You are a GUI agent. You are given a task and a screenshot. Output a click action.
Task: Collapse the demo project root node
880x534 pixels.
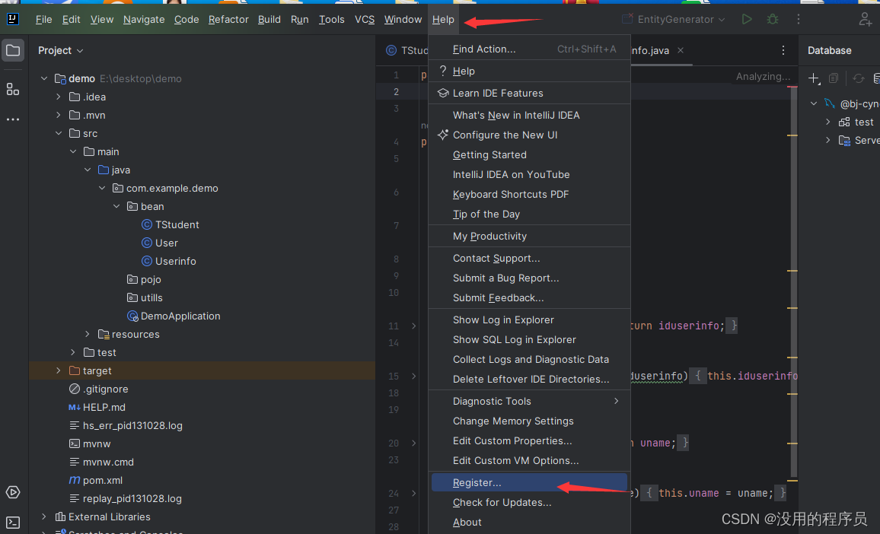[x=44, y=78]
